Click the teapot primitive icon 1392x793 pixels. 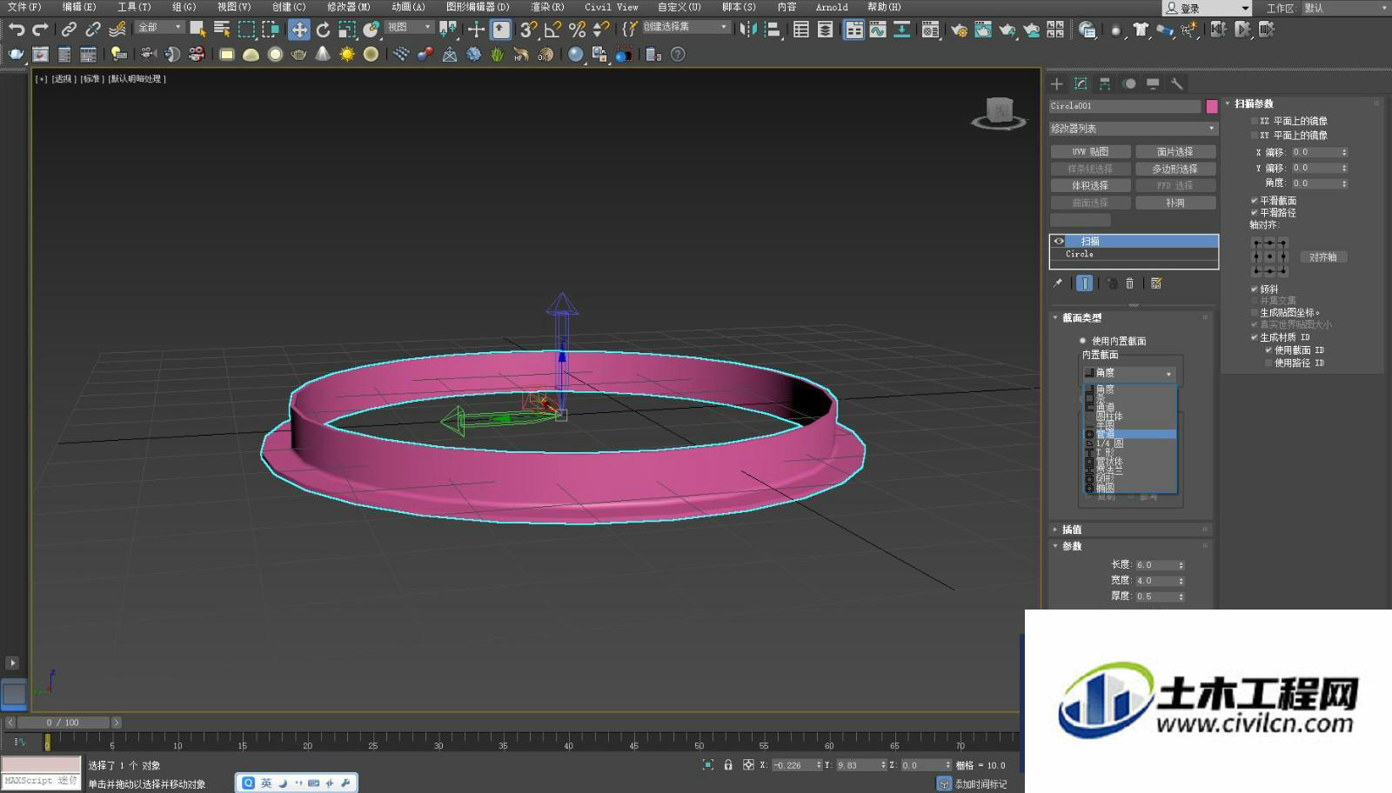click(x=298, y=54)
